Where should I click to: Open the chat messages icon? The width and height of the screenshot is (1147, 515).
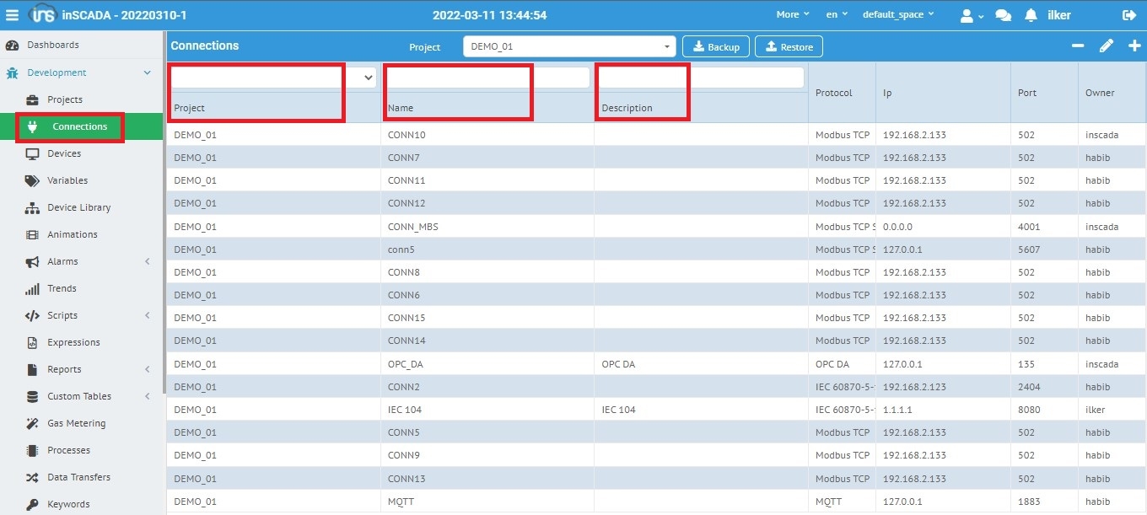click(x=1003, y=15)
